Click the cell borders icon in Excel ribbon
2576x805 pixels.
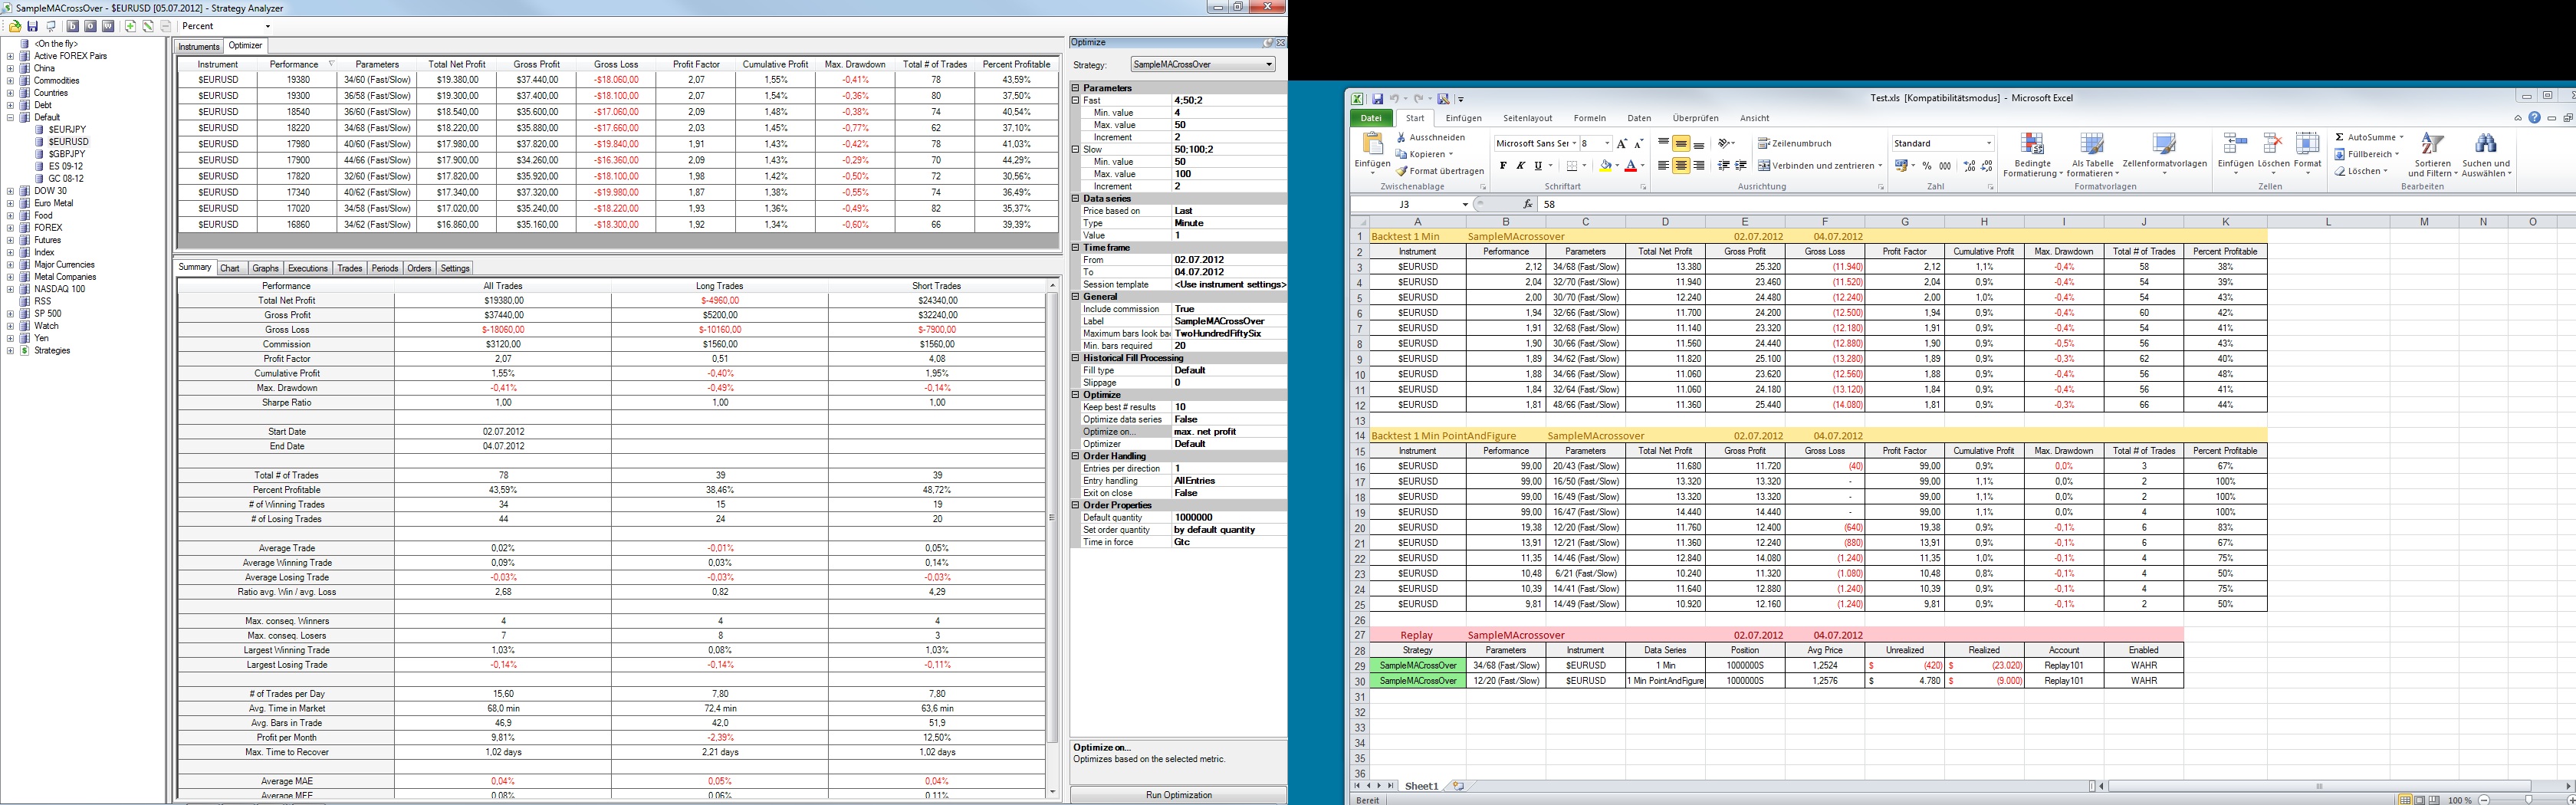tap(1571, 166)
